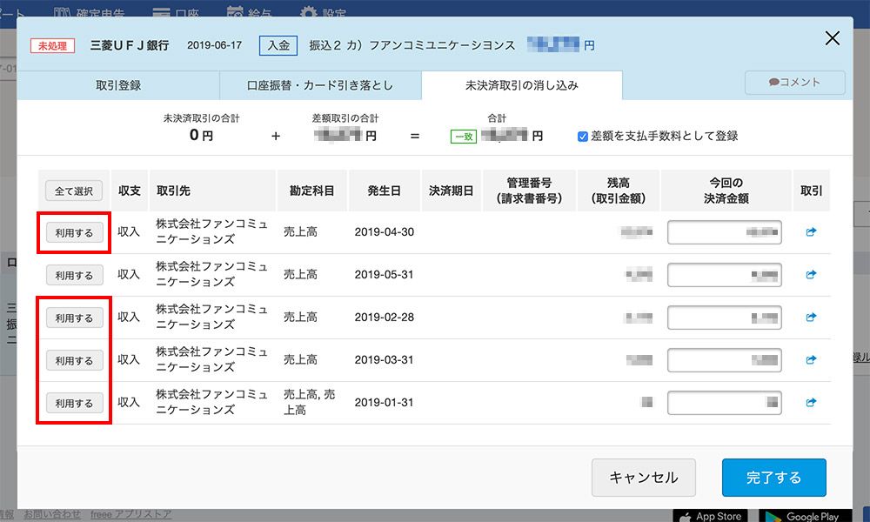The image size is (870, 522).
Task: Click the 発生日 column header
Action: (384, 191)
